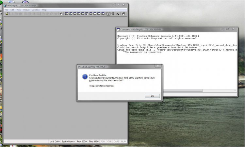245x147 pixels.
Task: Open the Disassembly window toolbar icon
Action: pyautogui.click(x=91, y=14)
